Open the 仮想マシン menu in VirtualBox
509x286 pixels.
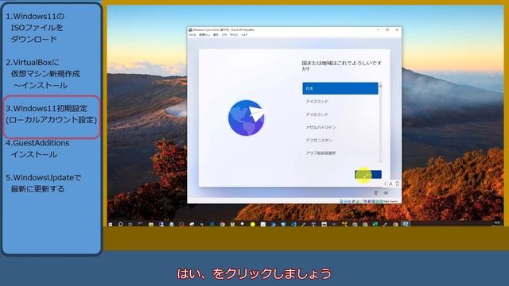204,35
